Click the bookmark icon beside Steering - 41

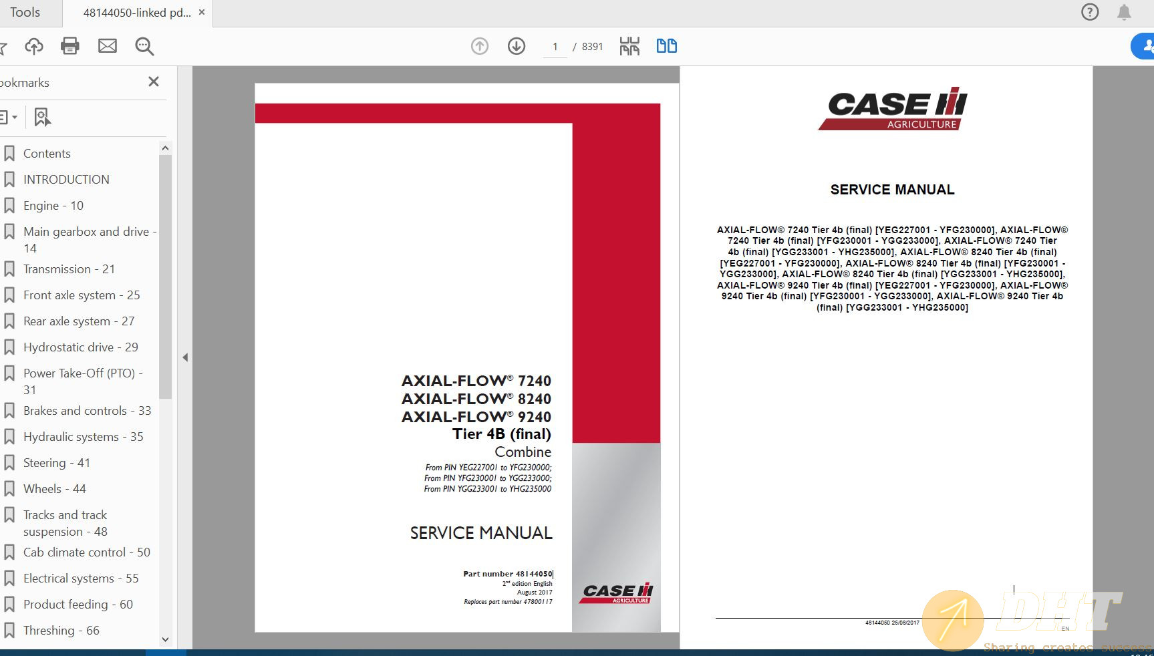coord(9,463)
